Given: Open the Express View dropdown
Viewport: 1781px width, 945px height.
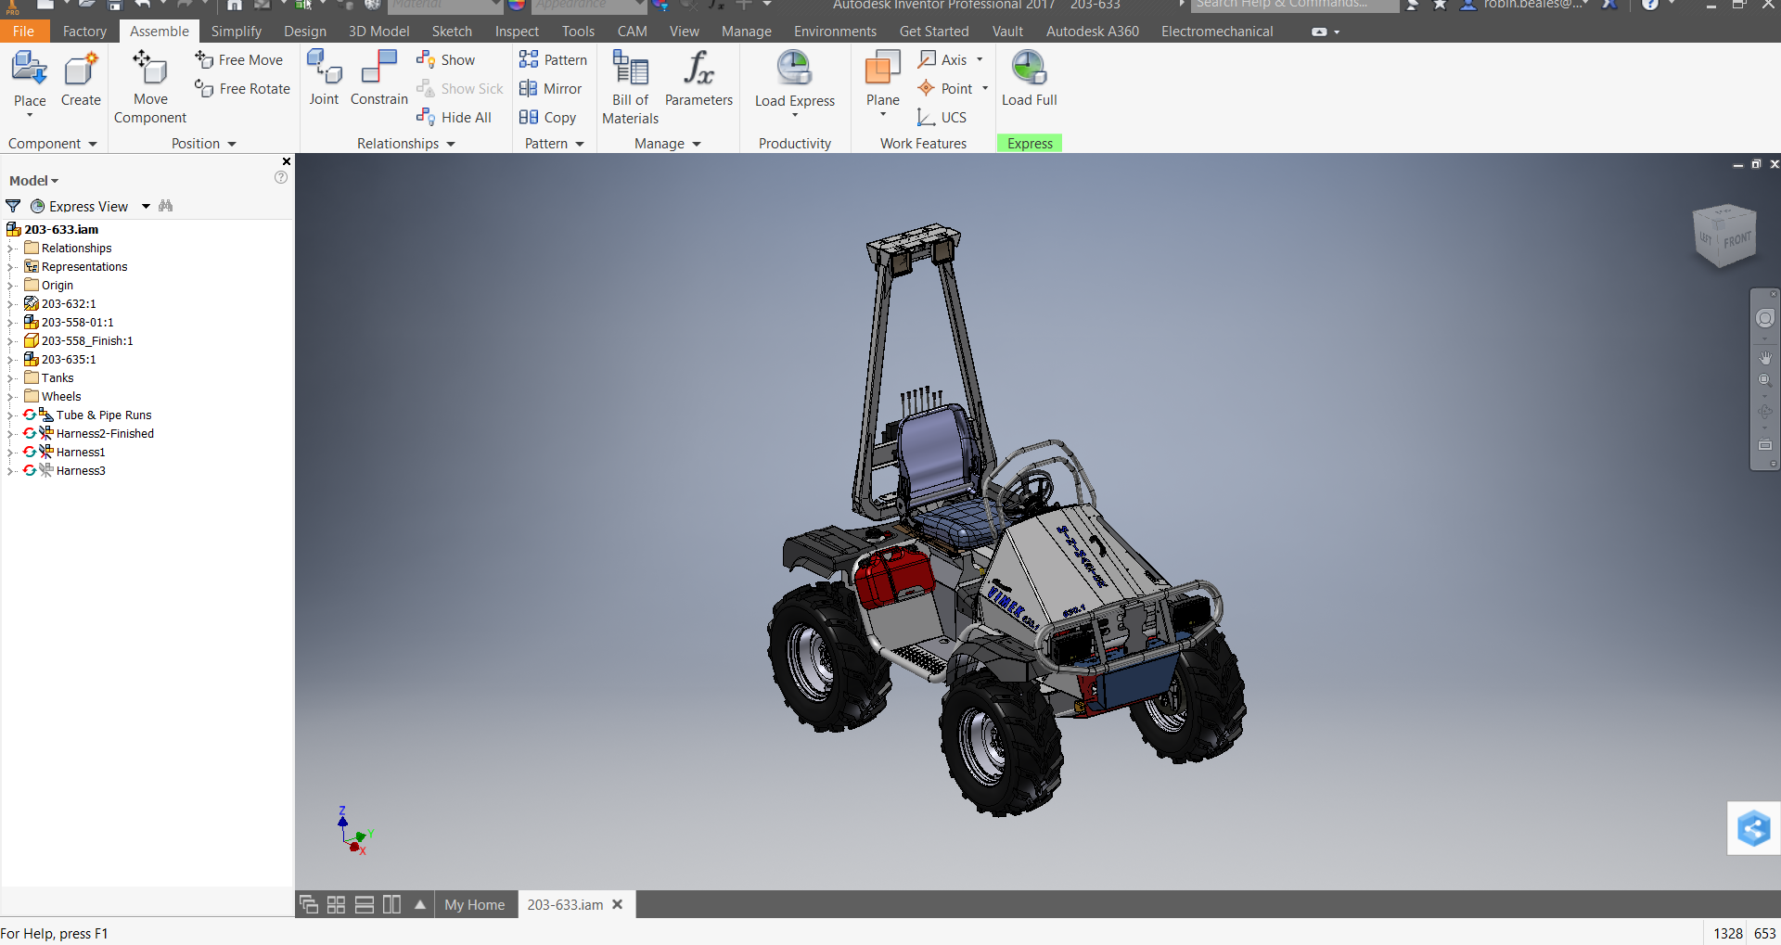Looking at the screenshot, I should click(x=146, y=207).
